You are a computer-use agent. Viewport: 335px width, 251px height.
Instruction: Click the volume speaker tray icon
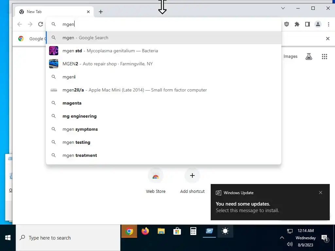(x=290, y=244)
